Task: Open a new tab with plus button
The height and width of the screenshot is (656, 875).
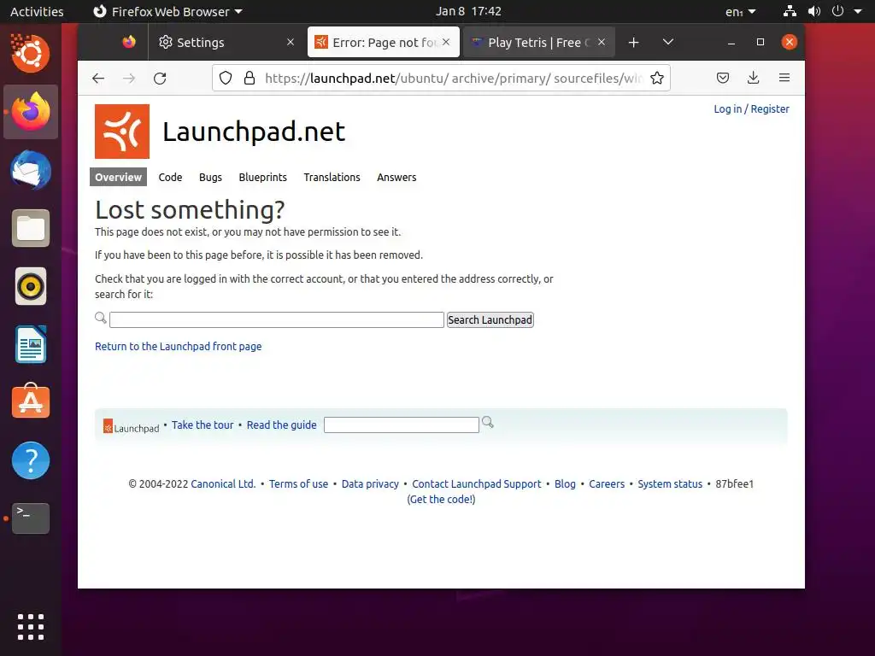Action: point(633,43)
